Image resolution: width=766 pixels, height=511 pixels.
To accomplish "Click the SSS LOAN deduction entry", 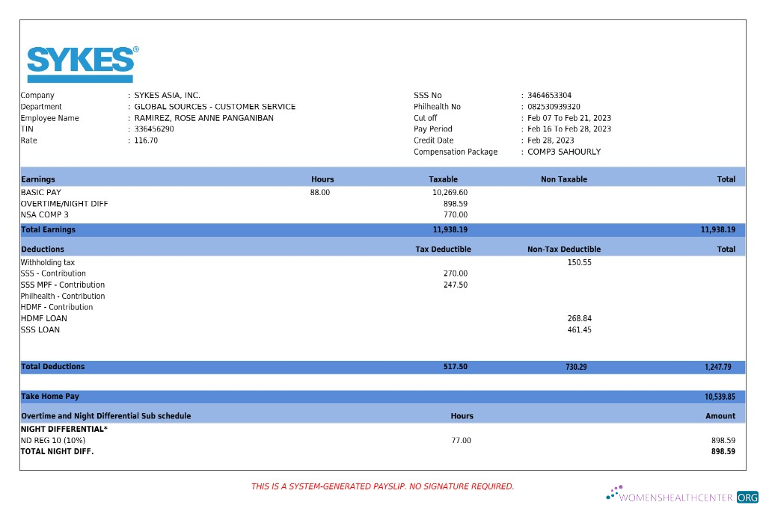I will [41, 329].
